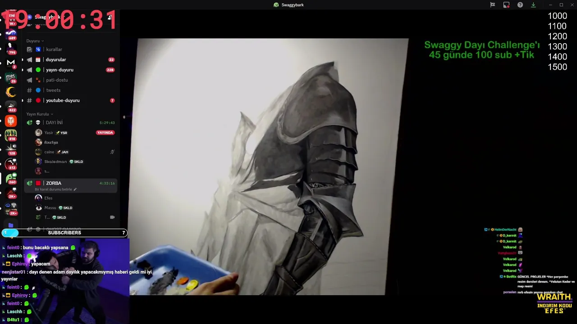The width and height of the screenshot is (577, 324).
Task: Collapse the Duyuru category
Action: pyautogui.click(x=35, y=41)
